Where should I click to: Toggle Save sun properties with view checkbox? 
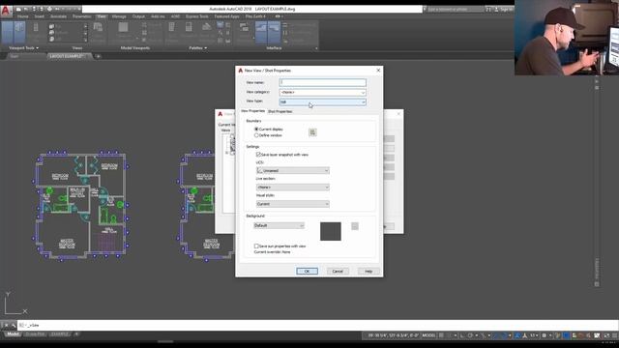pos(256,246)
